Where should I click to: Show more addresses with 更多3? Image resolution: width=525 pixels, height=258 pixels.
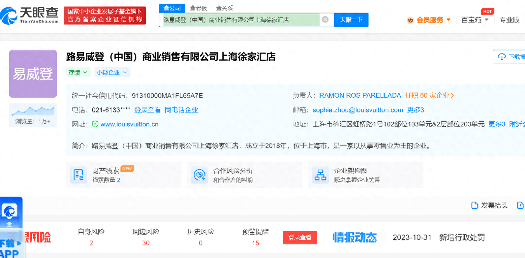497,124
